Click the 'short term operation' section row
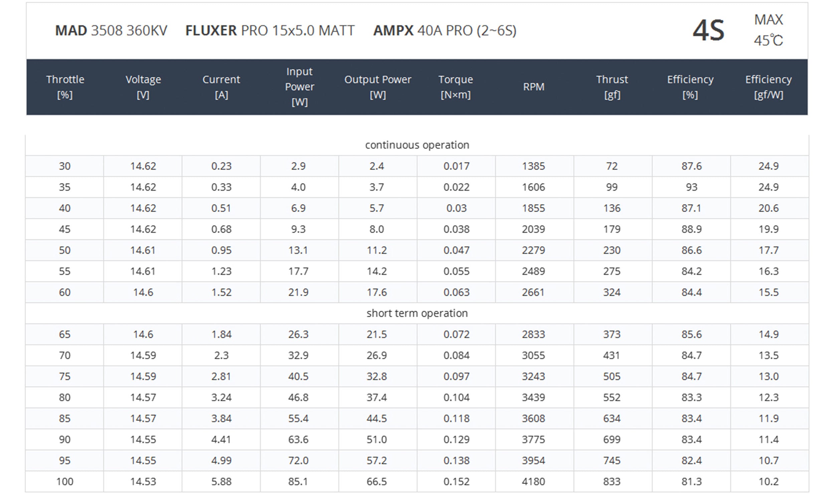 [417, 313]
